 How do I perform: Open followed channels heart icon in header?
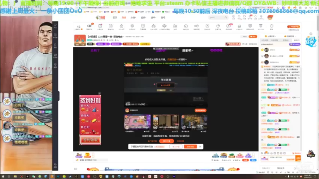coord(239,17)
